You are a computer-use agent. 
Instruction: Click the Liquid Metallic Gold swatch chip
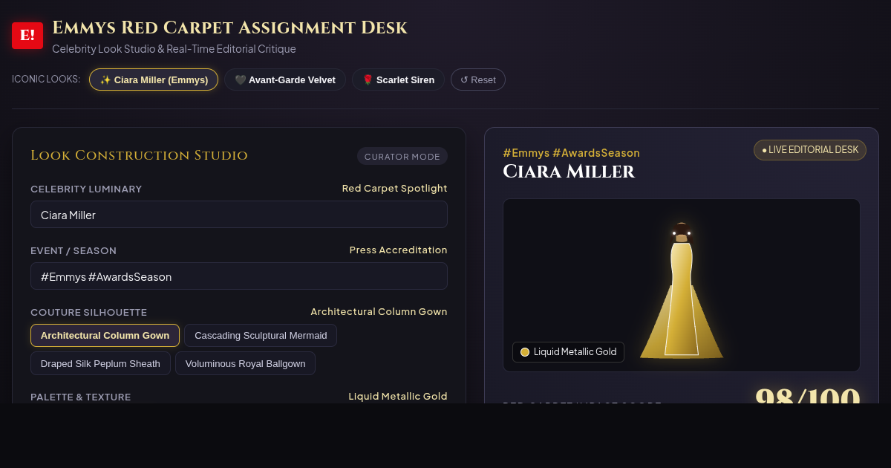pyautogui.click(x=568, y=352)
